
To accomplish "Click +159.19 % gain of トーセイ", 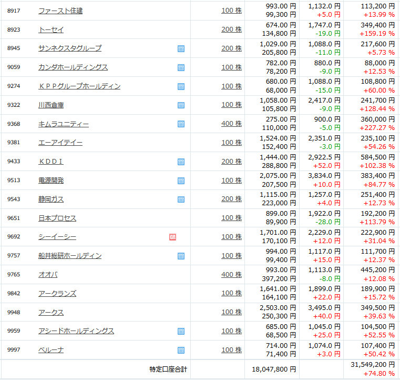I will coord(377,34).
